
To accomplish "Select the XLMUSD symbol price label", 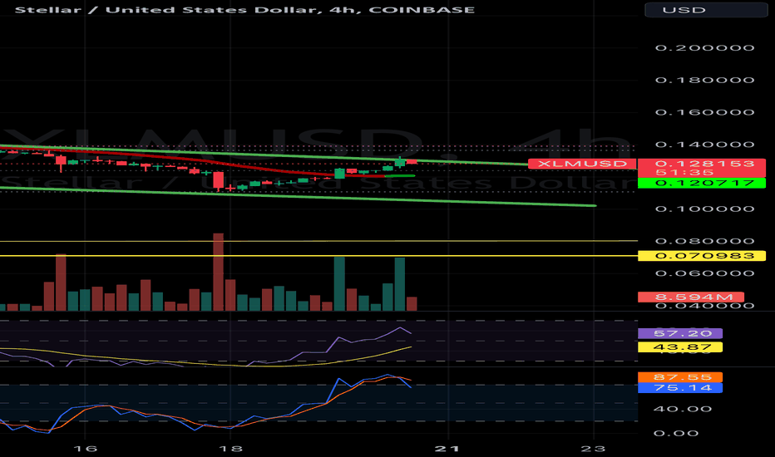I will pyautogui.click(x=582, y=164).
